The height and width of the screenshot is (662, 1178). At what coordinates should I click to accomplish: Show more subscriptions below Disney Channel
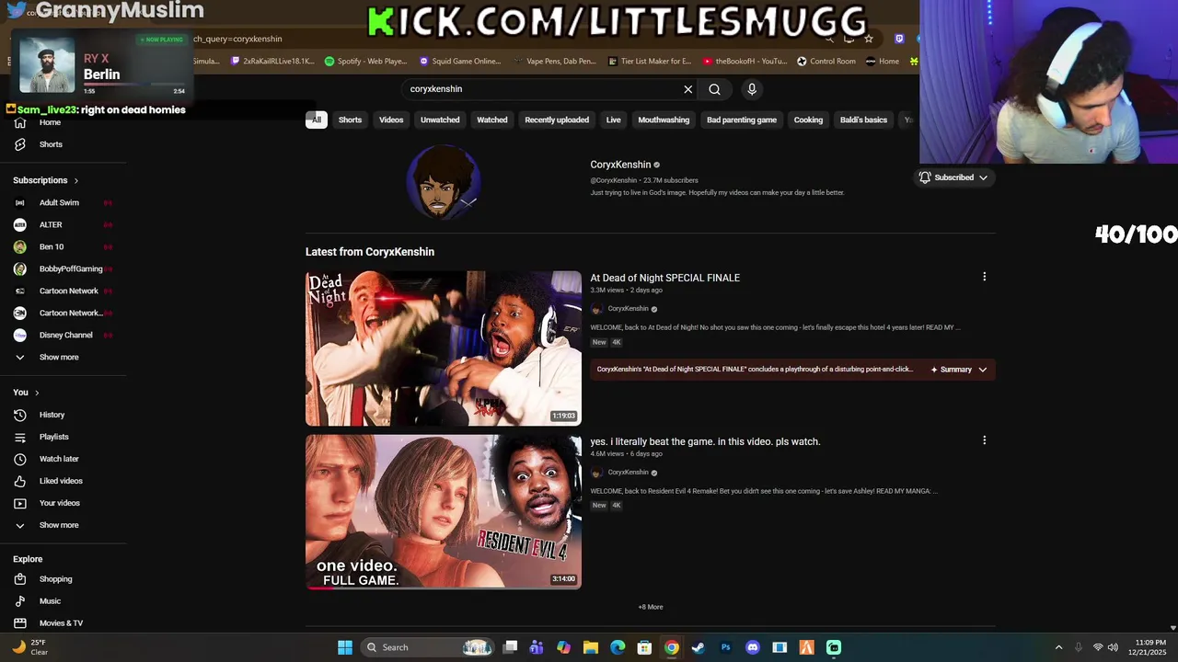coord(59,357)
